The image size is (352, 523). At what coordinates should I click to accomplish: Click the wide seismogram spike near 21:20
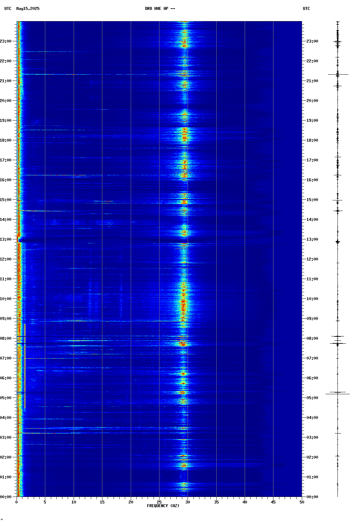point(338,74)
